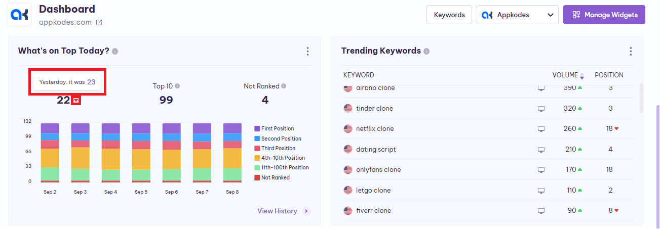Screen dimensions: 660x229
Task: Open the What's on Top Today three-dot menu
Action: click(307, 52)
